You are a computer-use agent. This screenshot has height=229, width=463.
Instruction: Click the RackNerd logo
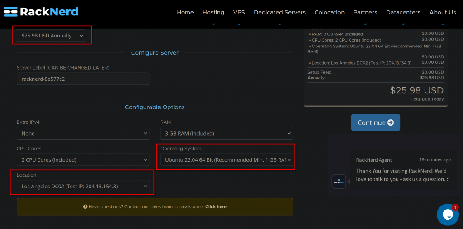(x=41, y=12)
